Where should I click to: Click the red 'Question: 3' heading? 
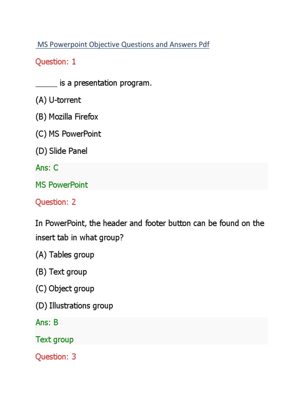(56, 357)
